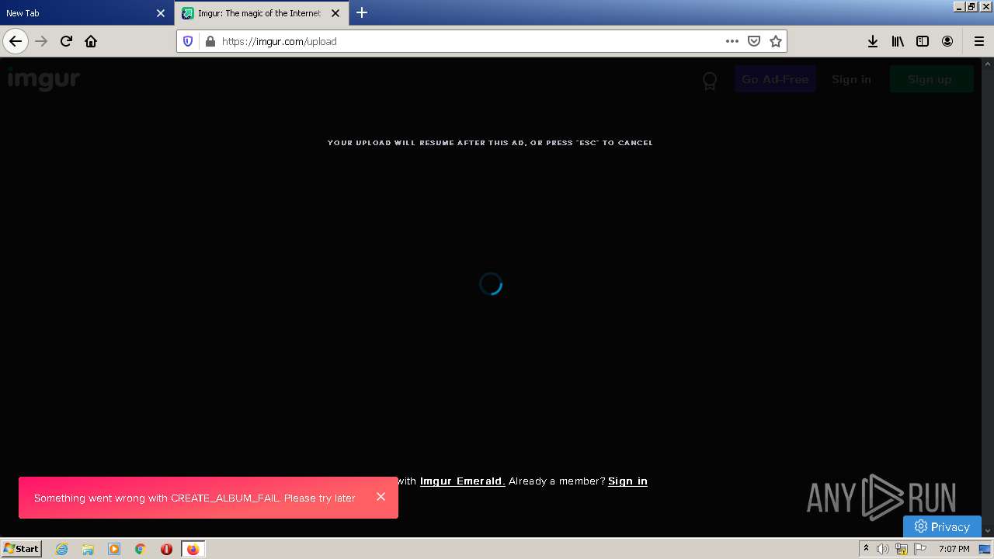Launch Opera from taskbar
994x559 pixels.
tap(166, 549)
